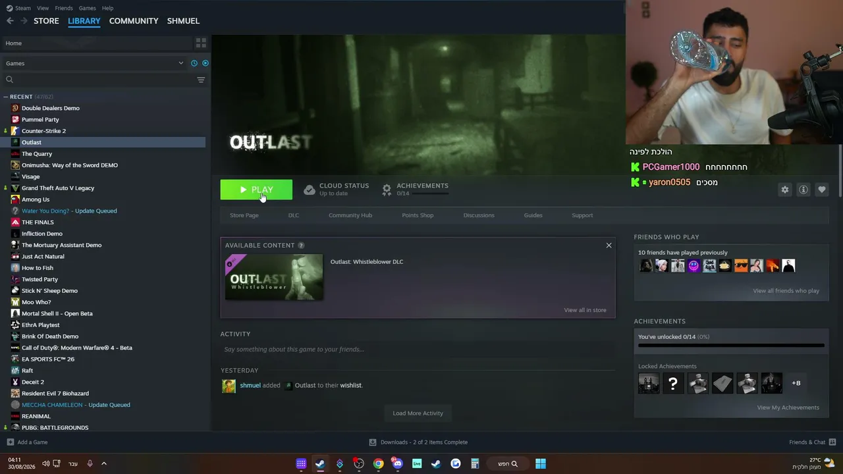Select Grand Theft Auto V Legacy
The width and height of the screenshot is (843, 474).
coord(58,188)
